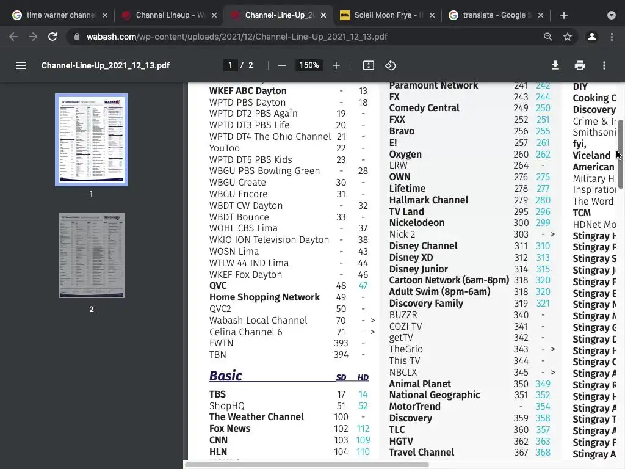The height and width of the screenshot is (469, 625).
Task: Click Comedy Central text
Action: [424, 107]
